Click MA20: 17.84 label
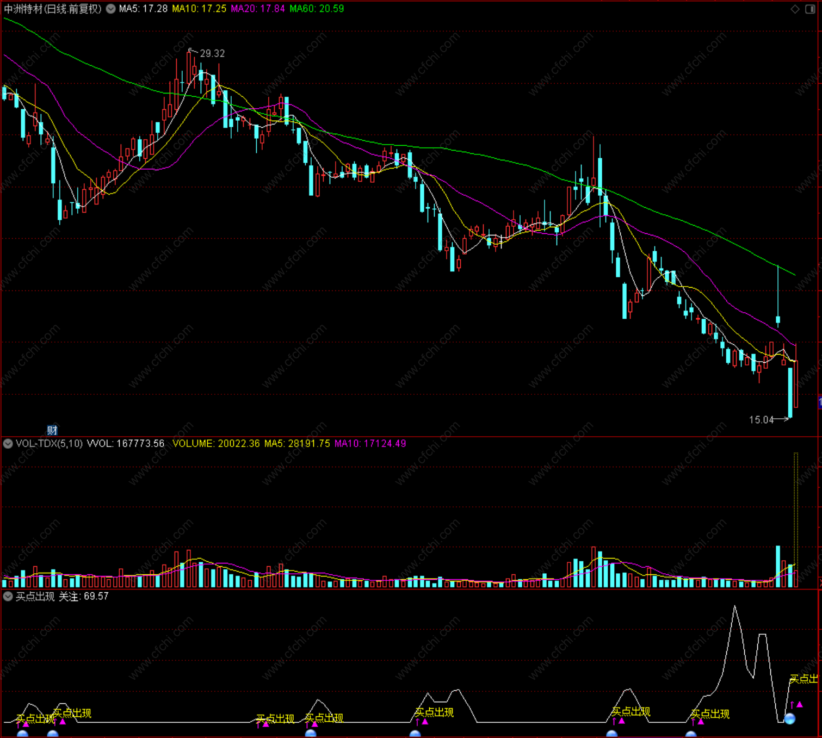This screenshot has height=738, width=822. coord(258,9)
